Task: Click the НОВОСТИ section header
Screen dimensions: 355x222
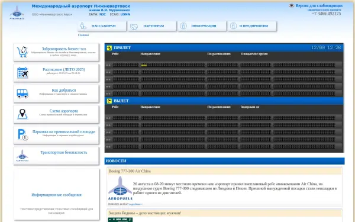Action: point(224,161)
